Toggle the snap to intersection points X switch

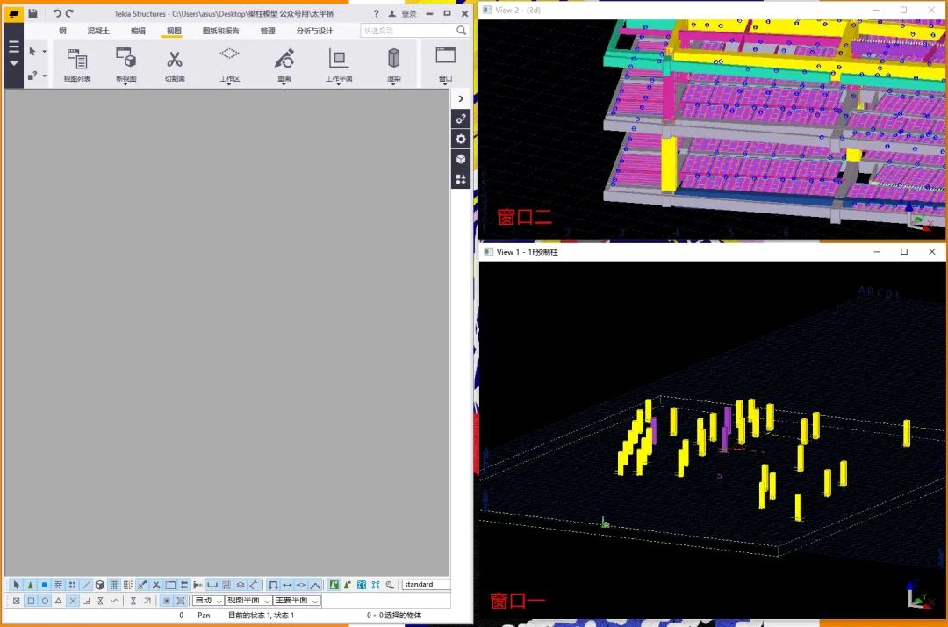(x=73, y=601)
